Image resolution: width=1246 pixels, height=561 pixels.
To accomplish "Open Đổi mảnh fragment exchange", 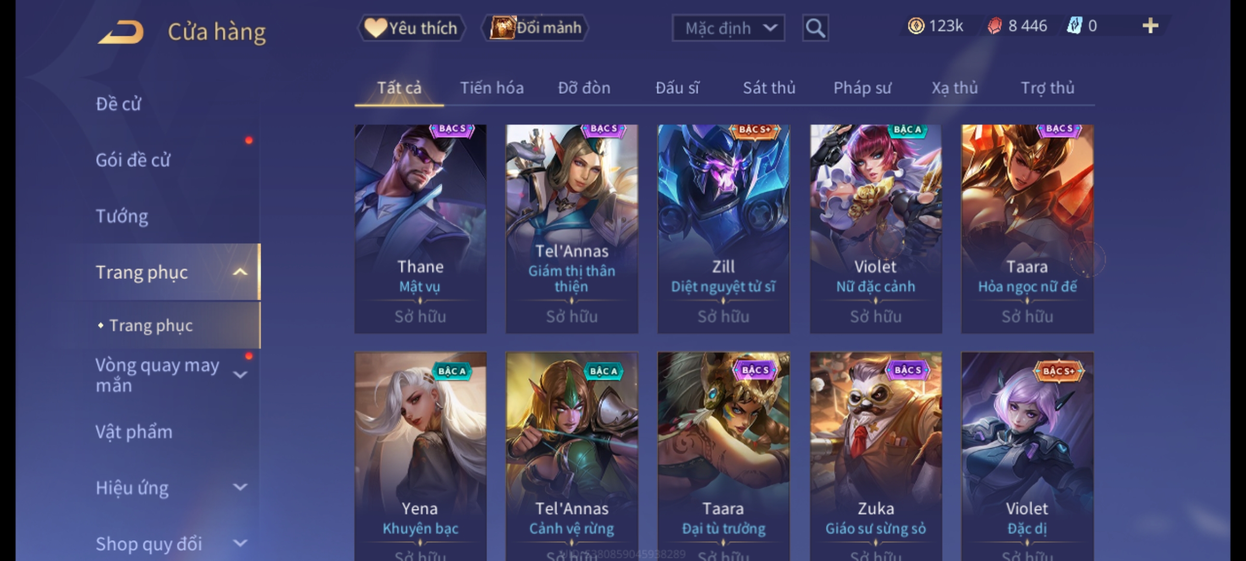I will (535, 28).
